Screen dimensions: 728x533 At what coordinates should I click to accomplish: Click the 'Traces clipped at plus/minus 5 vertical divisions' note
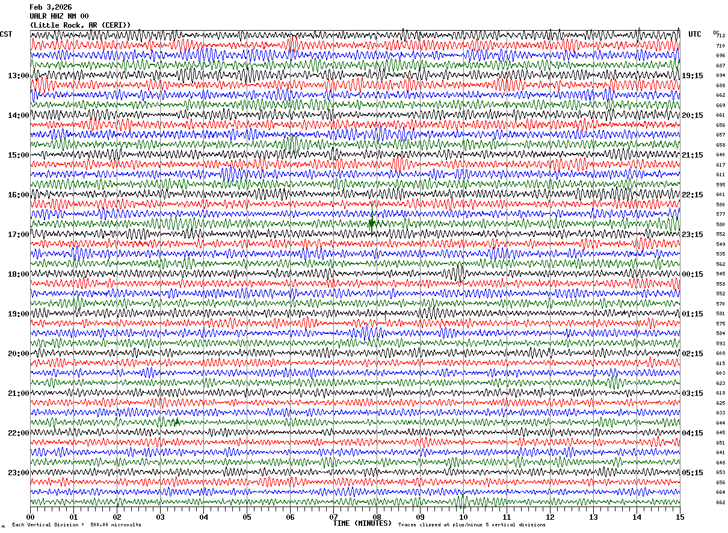coord(472,525)
